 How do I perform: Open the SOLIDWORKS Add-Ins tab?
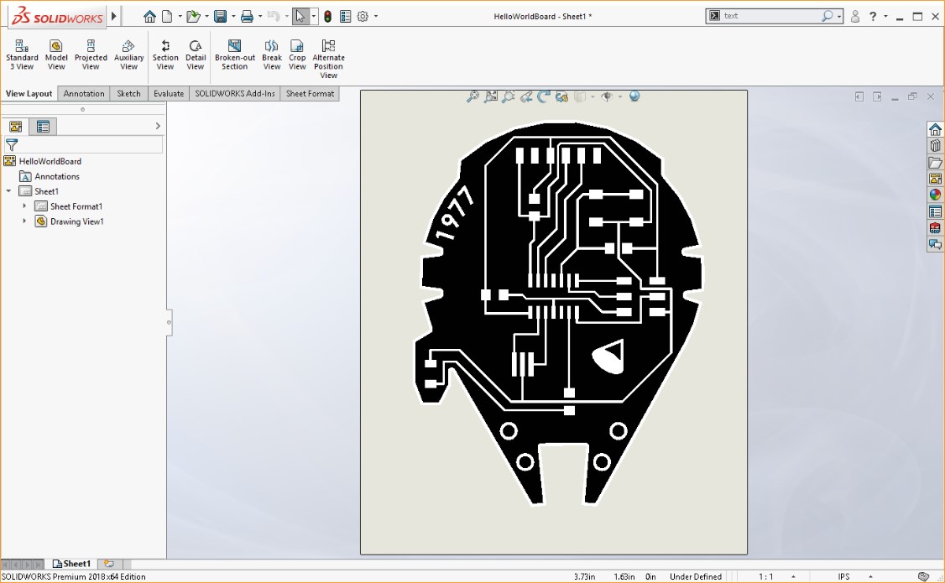[234, 93]
